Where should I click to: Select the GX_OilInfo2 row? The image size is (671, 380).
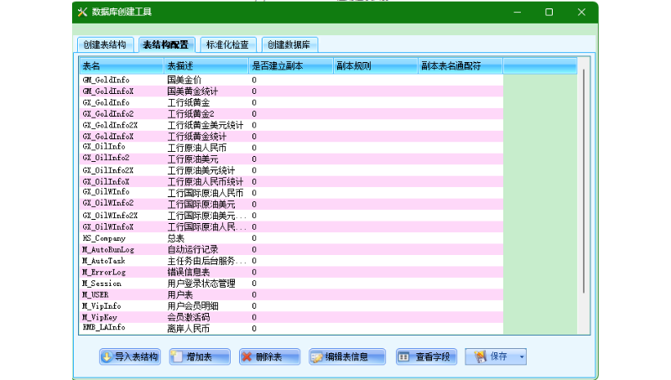pyautogui.click(x=291, y=159)
